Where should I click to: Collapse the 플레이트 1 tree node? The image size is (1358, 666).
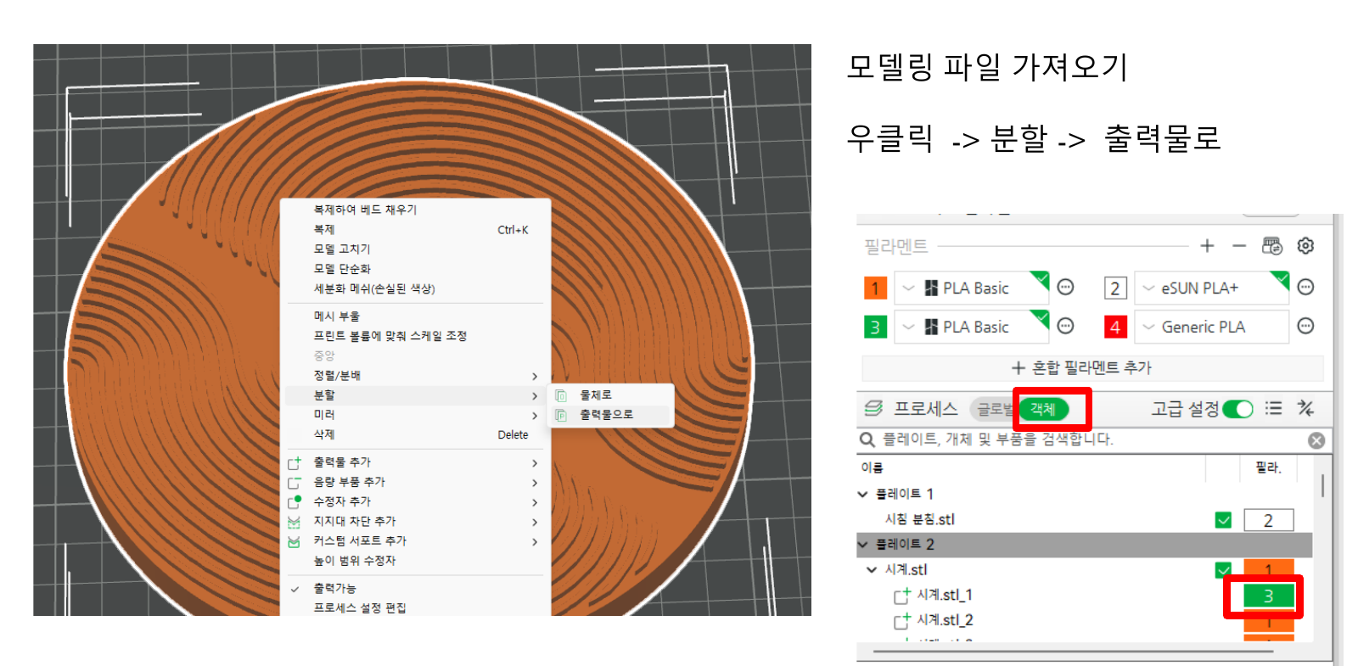click(863, 494)
